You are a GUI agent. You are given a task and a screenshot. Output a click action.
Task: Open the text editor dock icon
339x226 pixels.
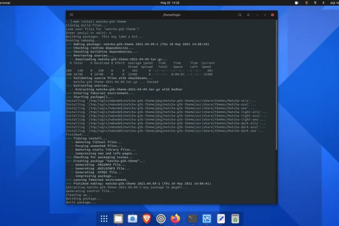tap(221, 219)
